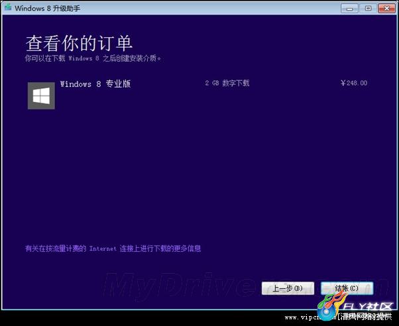The height and width of the screenshot is (326, 399).
Task: Go back with the 上一步(B) button
Action: pos(288,288)
